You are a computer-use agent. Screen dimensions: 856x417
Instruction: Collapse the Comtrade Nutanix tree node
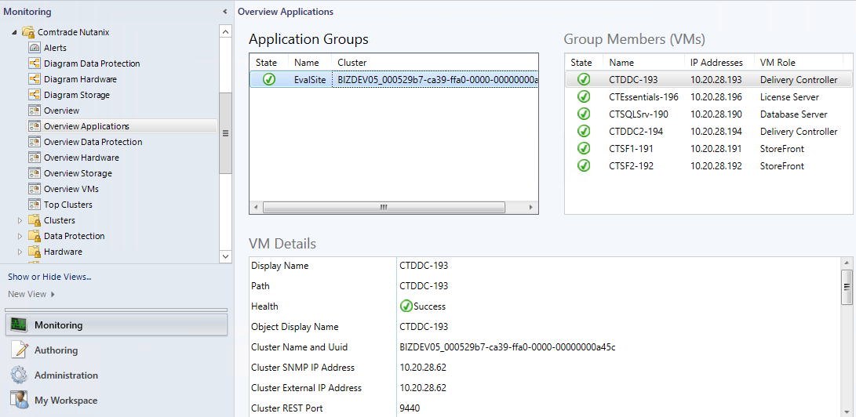tap(14, 33)
